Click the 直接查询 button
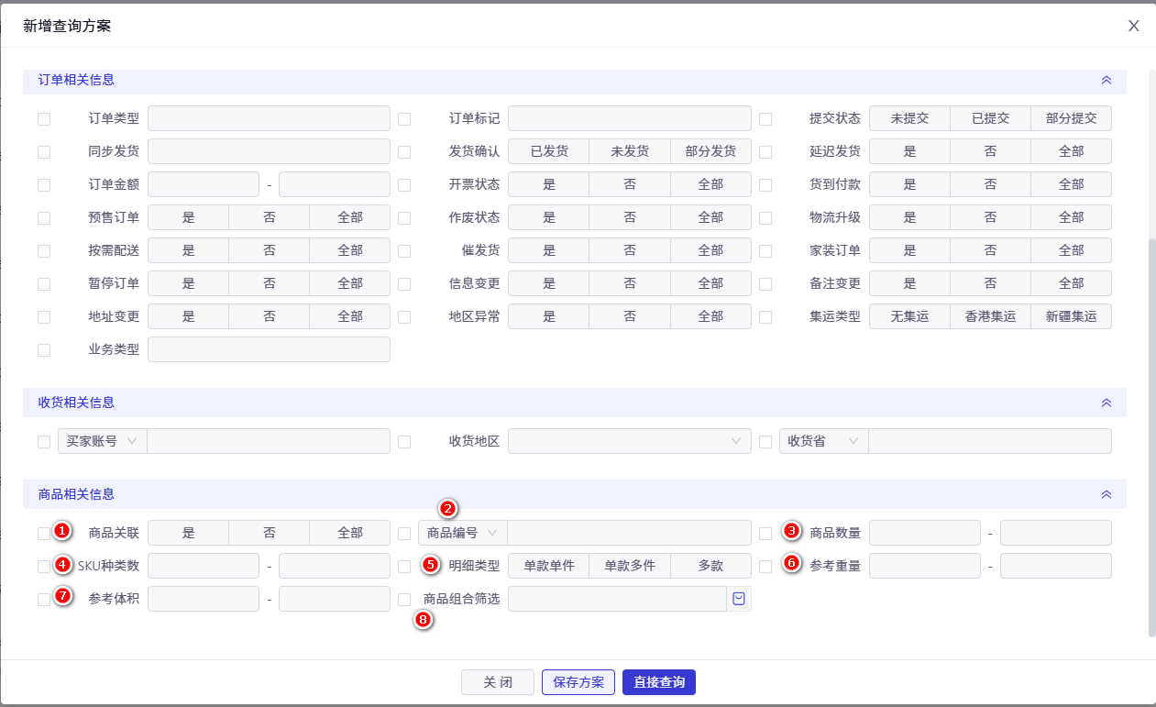 659,682
